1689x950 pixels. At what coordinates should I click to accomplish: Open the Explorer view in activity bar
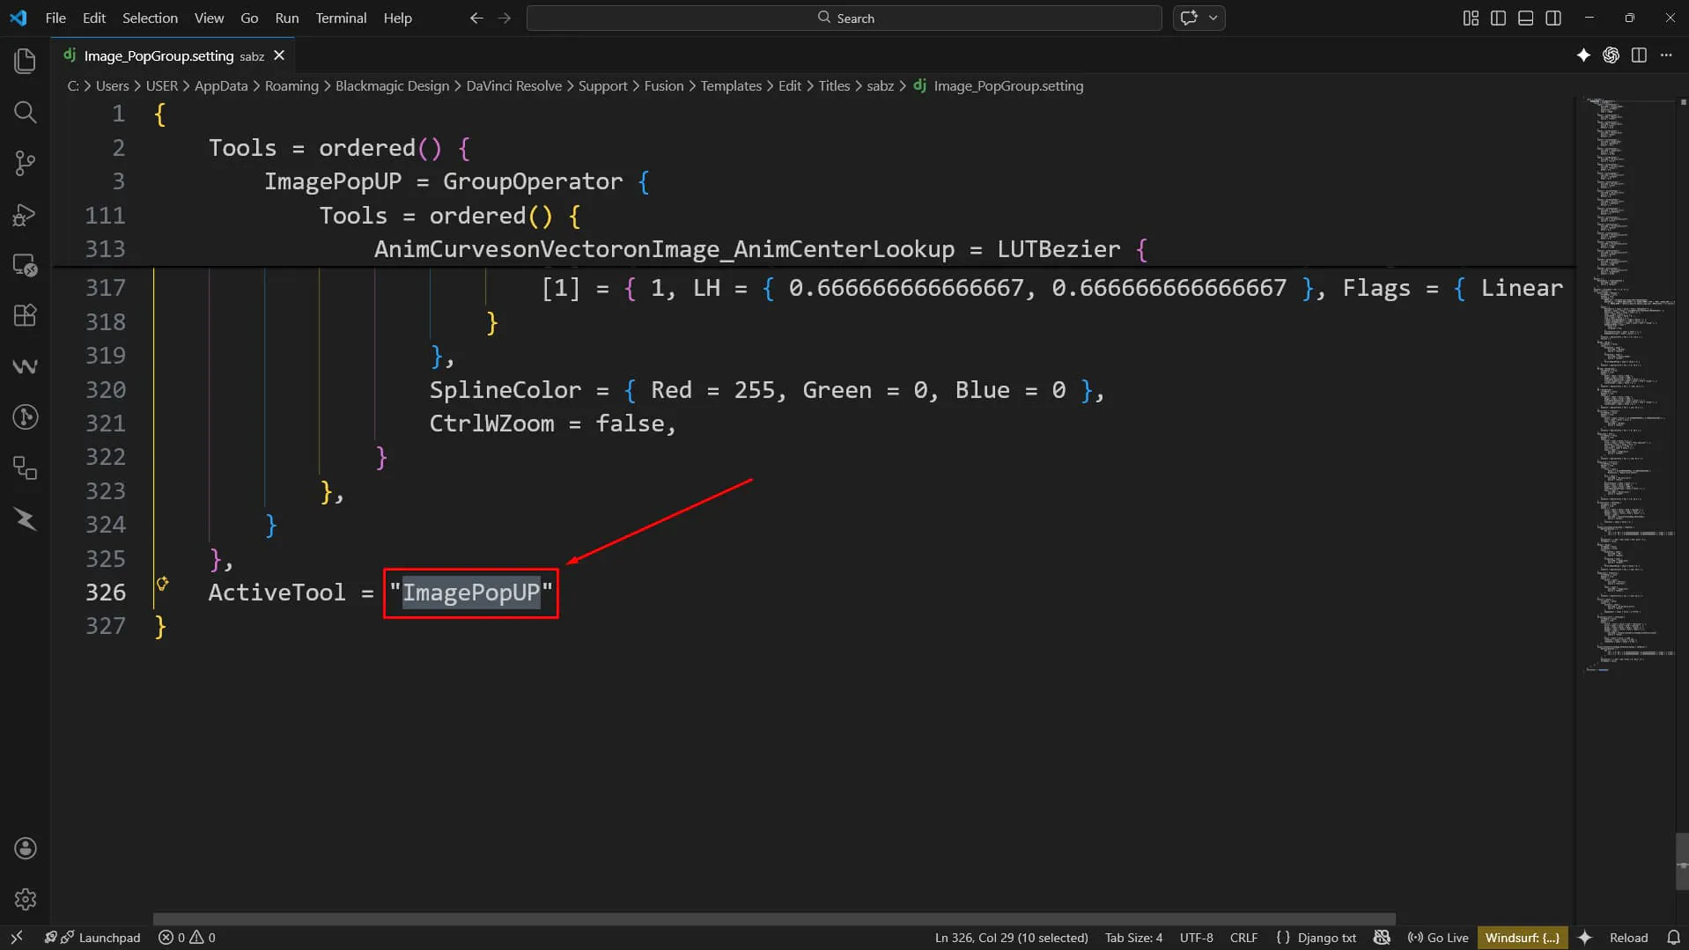pyautogui.click(x=26, y=61)
